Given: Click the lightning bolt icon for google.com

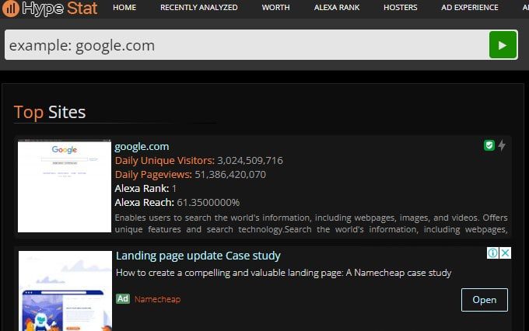Looking at the screenshot, I should point(502,145).
